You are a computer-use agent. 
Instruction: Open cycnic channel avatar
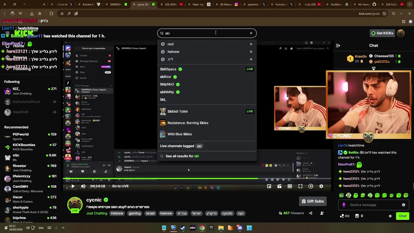tap(75, 205)
